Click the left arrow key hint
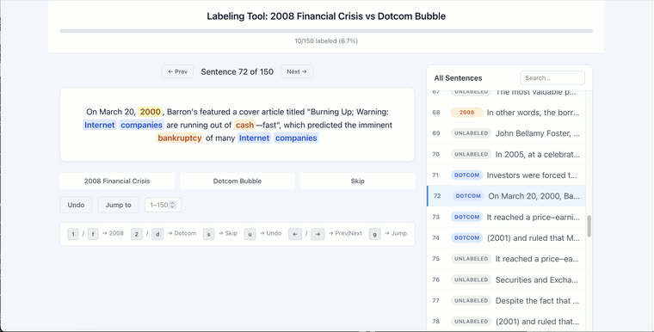Screen dimensions: 654x332 point(295,234)
